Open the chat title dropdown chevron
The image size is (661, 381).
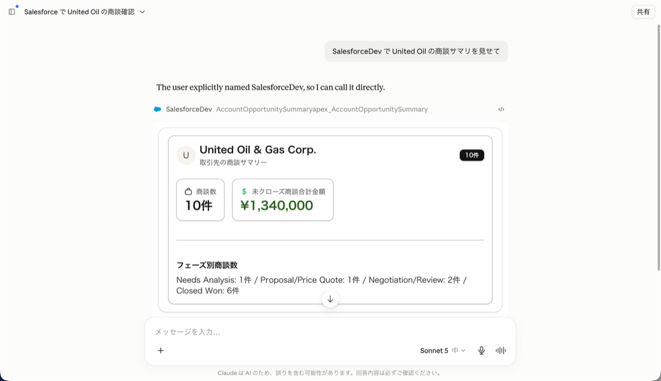pos(142,12)
